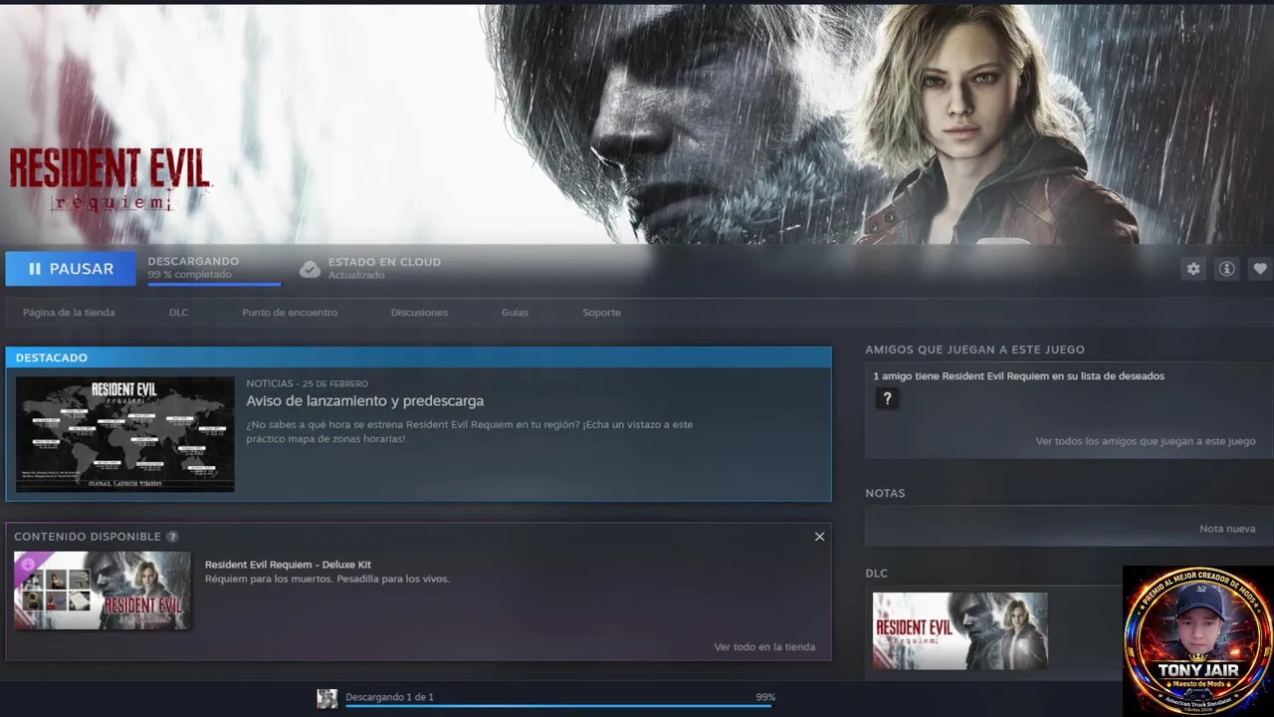Click the help icon beside Contenido Disponible
The height and width of the screenshot is (717, 1274).
tap(172, 537)
